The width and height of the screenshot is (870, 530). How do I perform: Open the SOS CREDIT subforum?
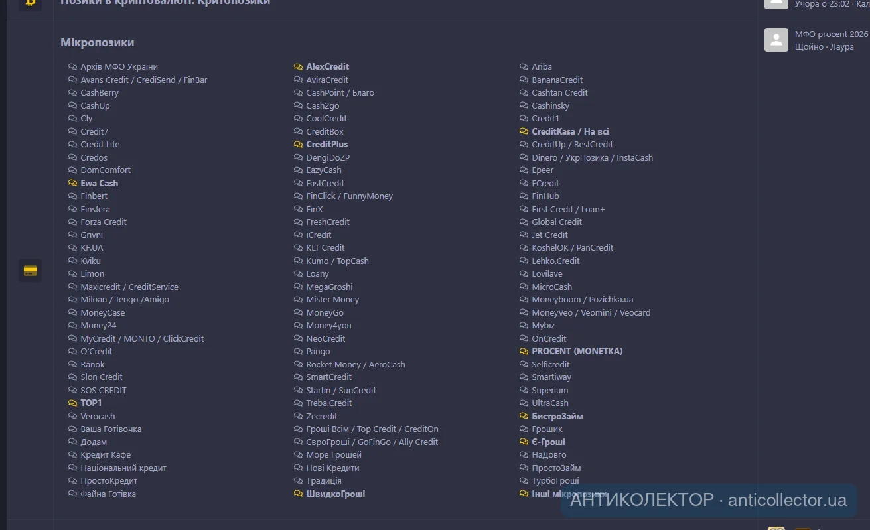(104, 391)
